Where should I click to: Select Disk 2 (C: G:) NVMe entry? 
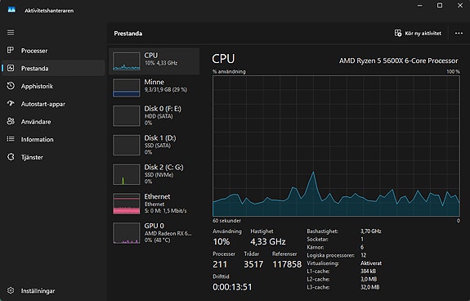pos(154,174)
